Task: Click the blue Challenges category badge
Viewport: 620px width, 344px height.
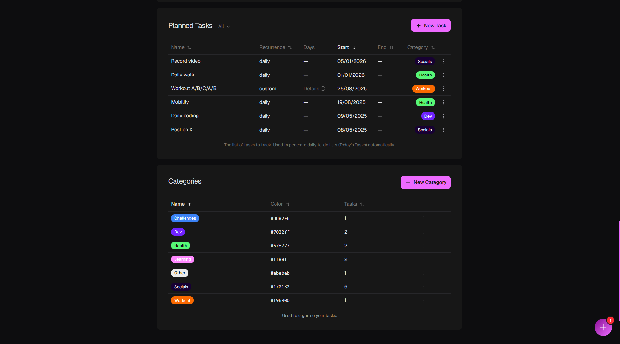Action: [185, 218]
